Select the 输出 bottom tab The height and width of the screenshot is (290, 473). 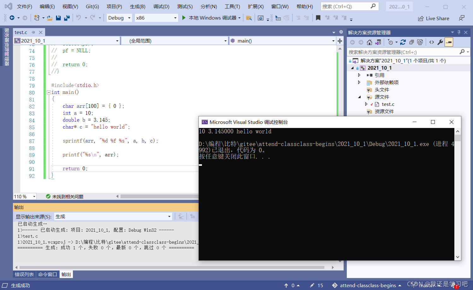pyautogui.click(x=66, y=274)
